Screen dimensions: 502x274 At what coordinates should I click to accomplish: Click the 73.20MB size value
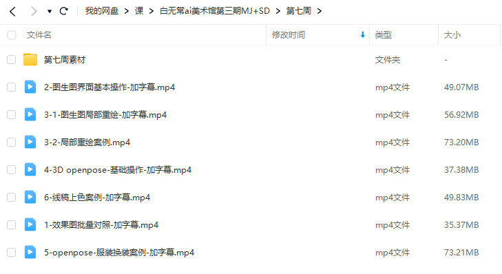(x=461, y=143)
